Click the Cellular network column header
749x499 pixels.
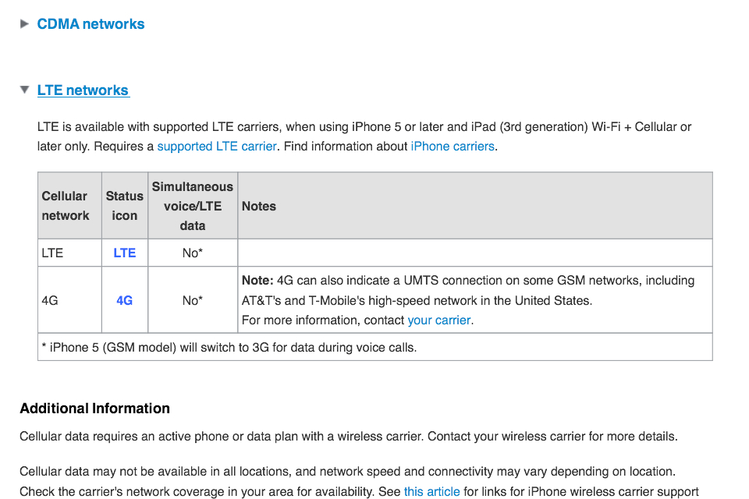tap(66, 206)
